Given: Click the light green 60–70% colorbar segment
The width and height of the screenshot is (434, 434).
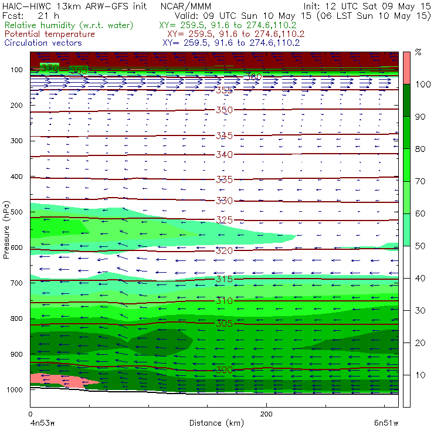Looking at the screenshot, I should pyautogui.click(x=406, y=197).
